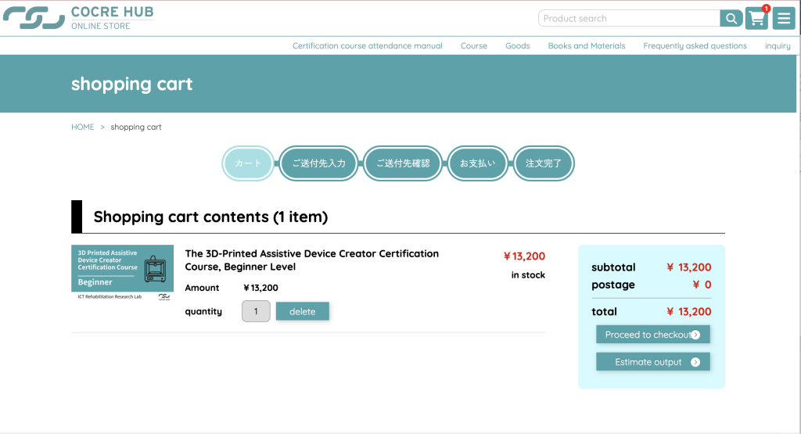Image resolution: width=801 pixels, height=434 pixels.
Task: Open the Course menu item
Action: pos(473,46)
